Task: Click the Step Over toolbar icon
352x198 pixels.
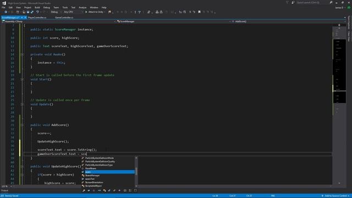Action: click(x=139, y=12)
